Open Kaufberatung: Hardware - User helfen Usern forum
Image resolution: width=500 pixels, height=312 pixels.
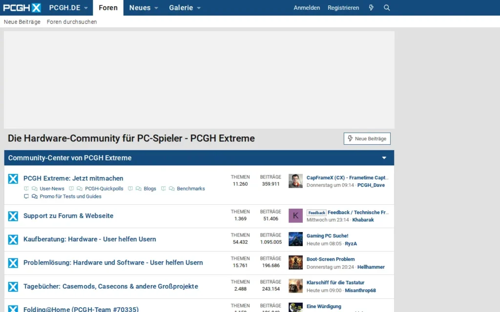pos(90,239)
